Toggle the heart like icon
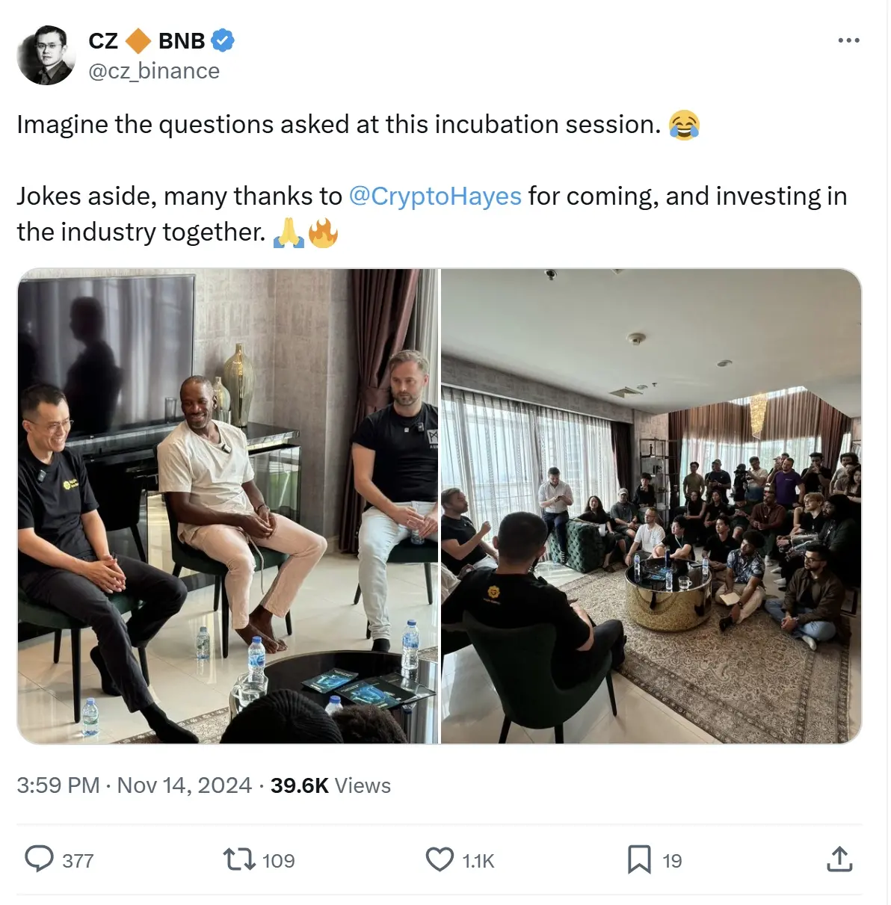This screenshot has height=905, width=891. pos(440,859)
